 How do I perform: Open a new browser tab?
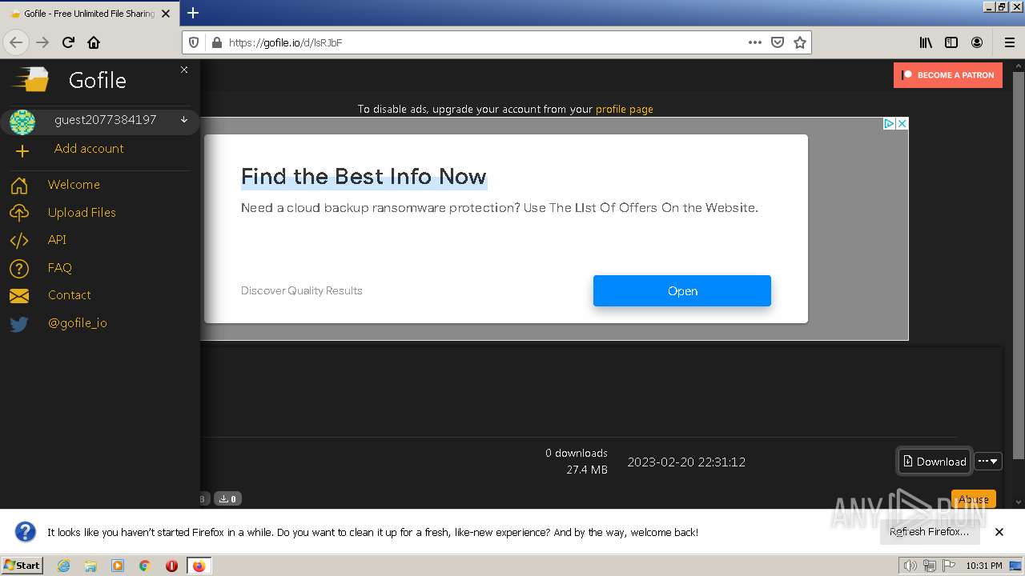click(193, 13)
